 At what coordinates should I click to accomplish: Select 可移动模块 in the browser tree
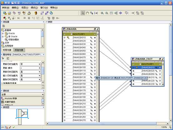[x=13, y=40]
